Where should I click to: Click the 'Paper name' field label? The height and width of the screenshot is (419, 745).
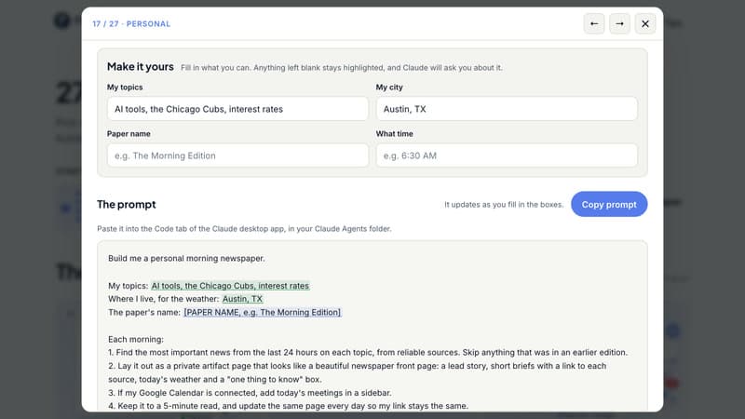click(x=129, y=133)
